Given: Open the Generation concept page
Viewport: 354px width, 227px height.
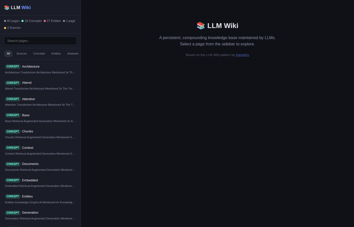Looking at the screenshot, I should coord(40,215).
